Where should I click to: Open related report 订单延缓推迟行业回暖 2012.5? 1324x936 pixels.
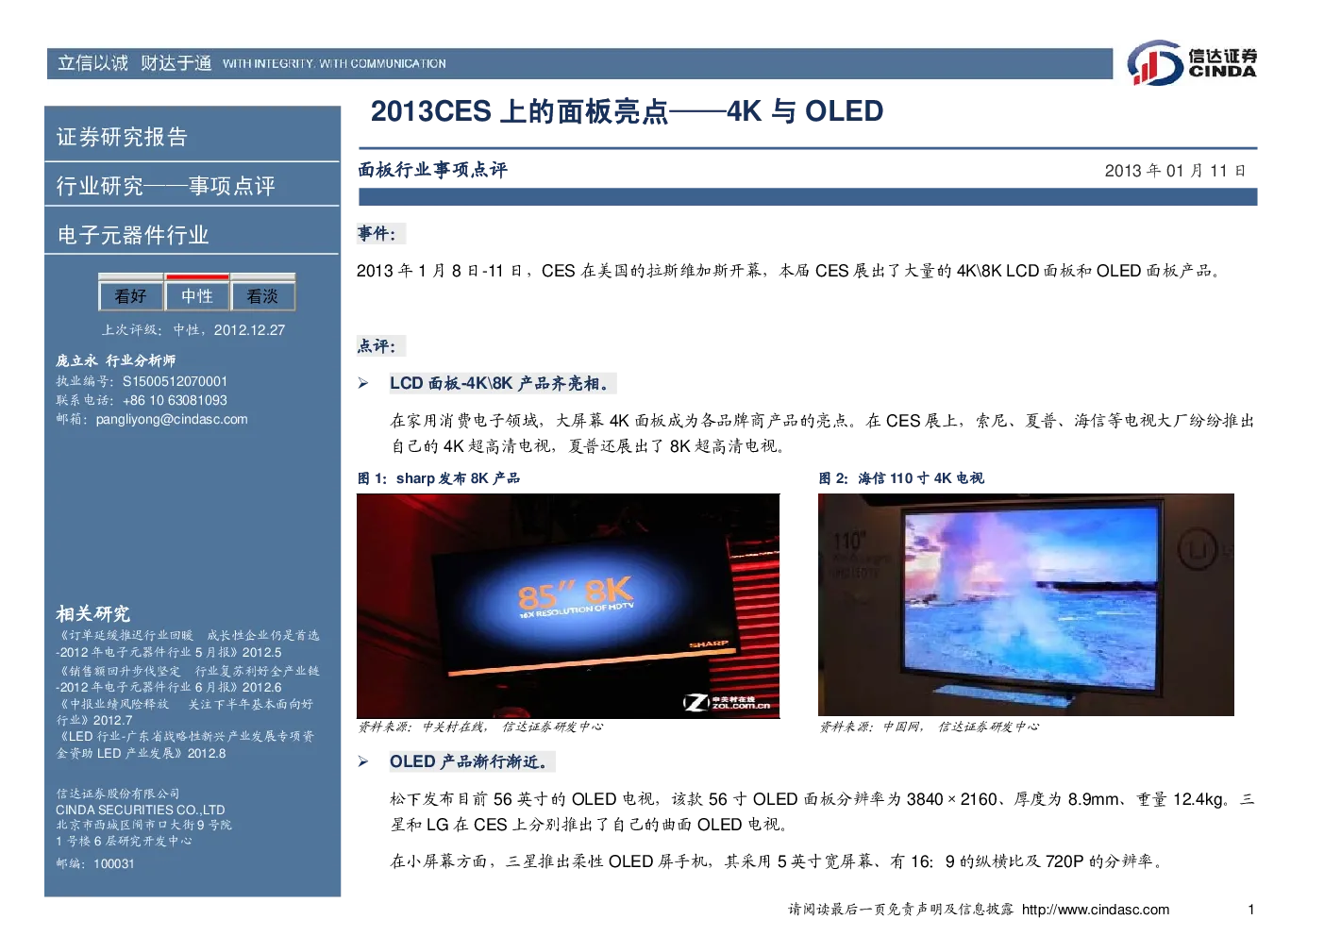pyautogui.click(x=188, y=643)
